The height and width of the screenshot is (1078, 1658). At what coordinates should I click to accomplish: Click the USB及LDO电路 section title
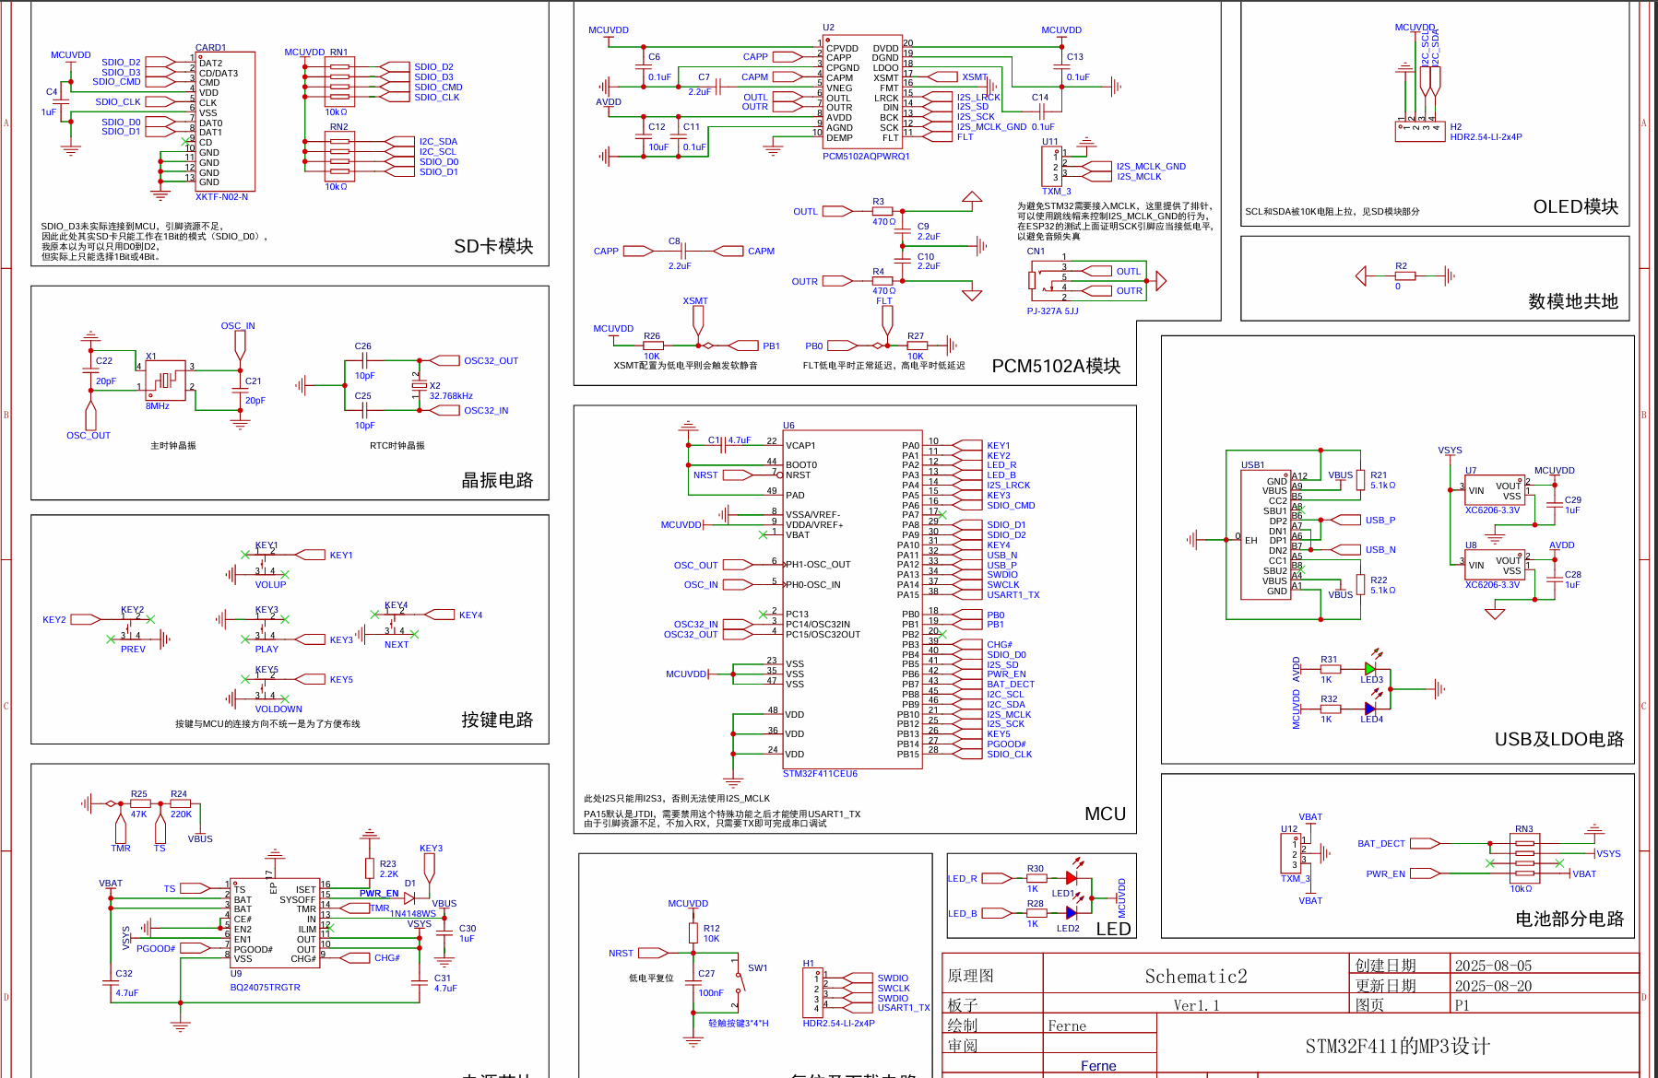coord(1559,739)
